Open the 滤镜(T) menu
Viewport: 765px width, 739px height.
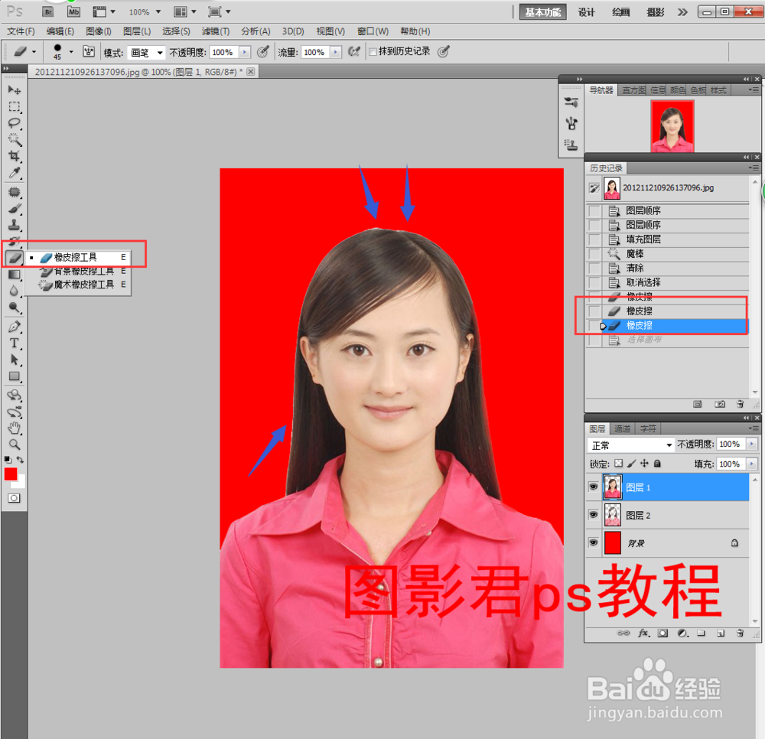pyautogui.click(x=216, y=31)
